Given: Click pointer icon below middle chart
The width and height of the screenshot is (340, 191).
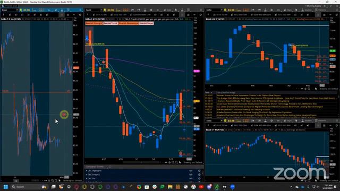Looking at the screenshot, I should pos(180,162).
